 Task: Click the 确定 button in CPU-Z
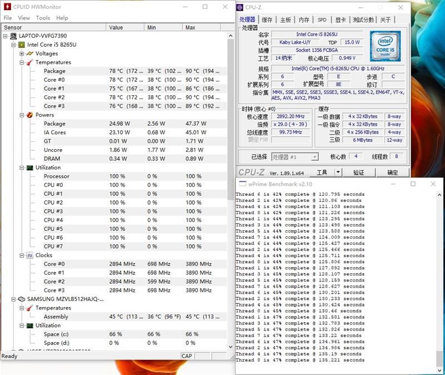393,172
